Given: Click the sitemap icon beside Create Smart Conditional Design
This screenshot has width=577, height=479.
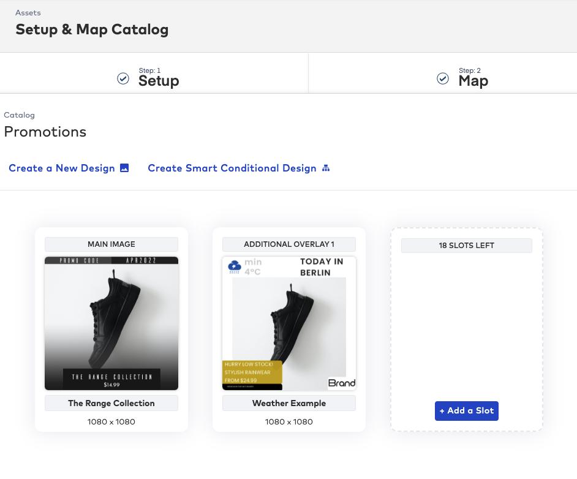Looking at the screenshot, I should click(x=326, y=168).
